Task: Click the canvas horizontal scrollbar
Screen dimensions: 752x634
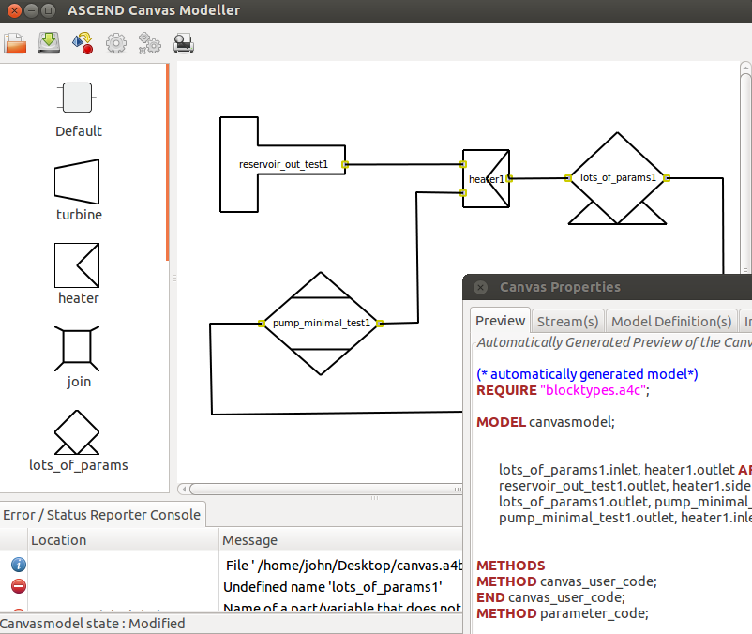Action: pyautogui.click(x=319, y=489)
